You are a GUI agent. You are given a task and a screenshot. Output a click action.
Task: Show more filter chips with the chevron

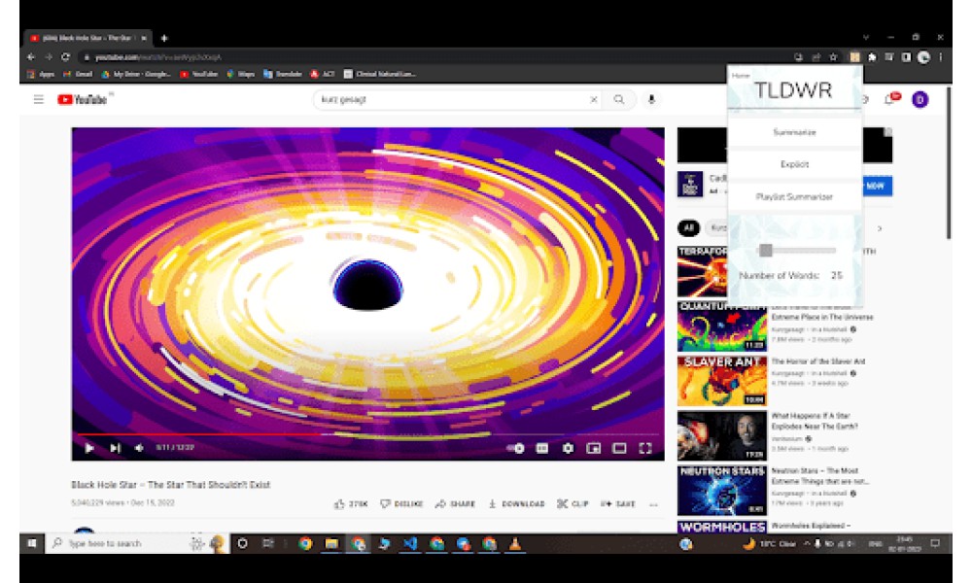pos(880,228)
